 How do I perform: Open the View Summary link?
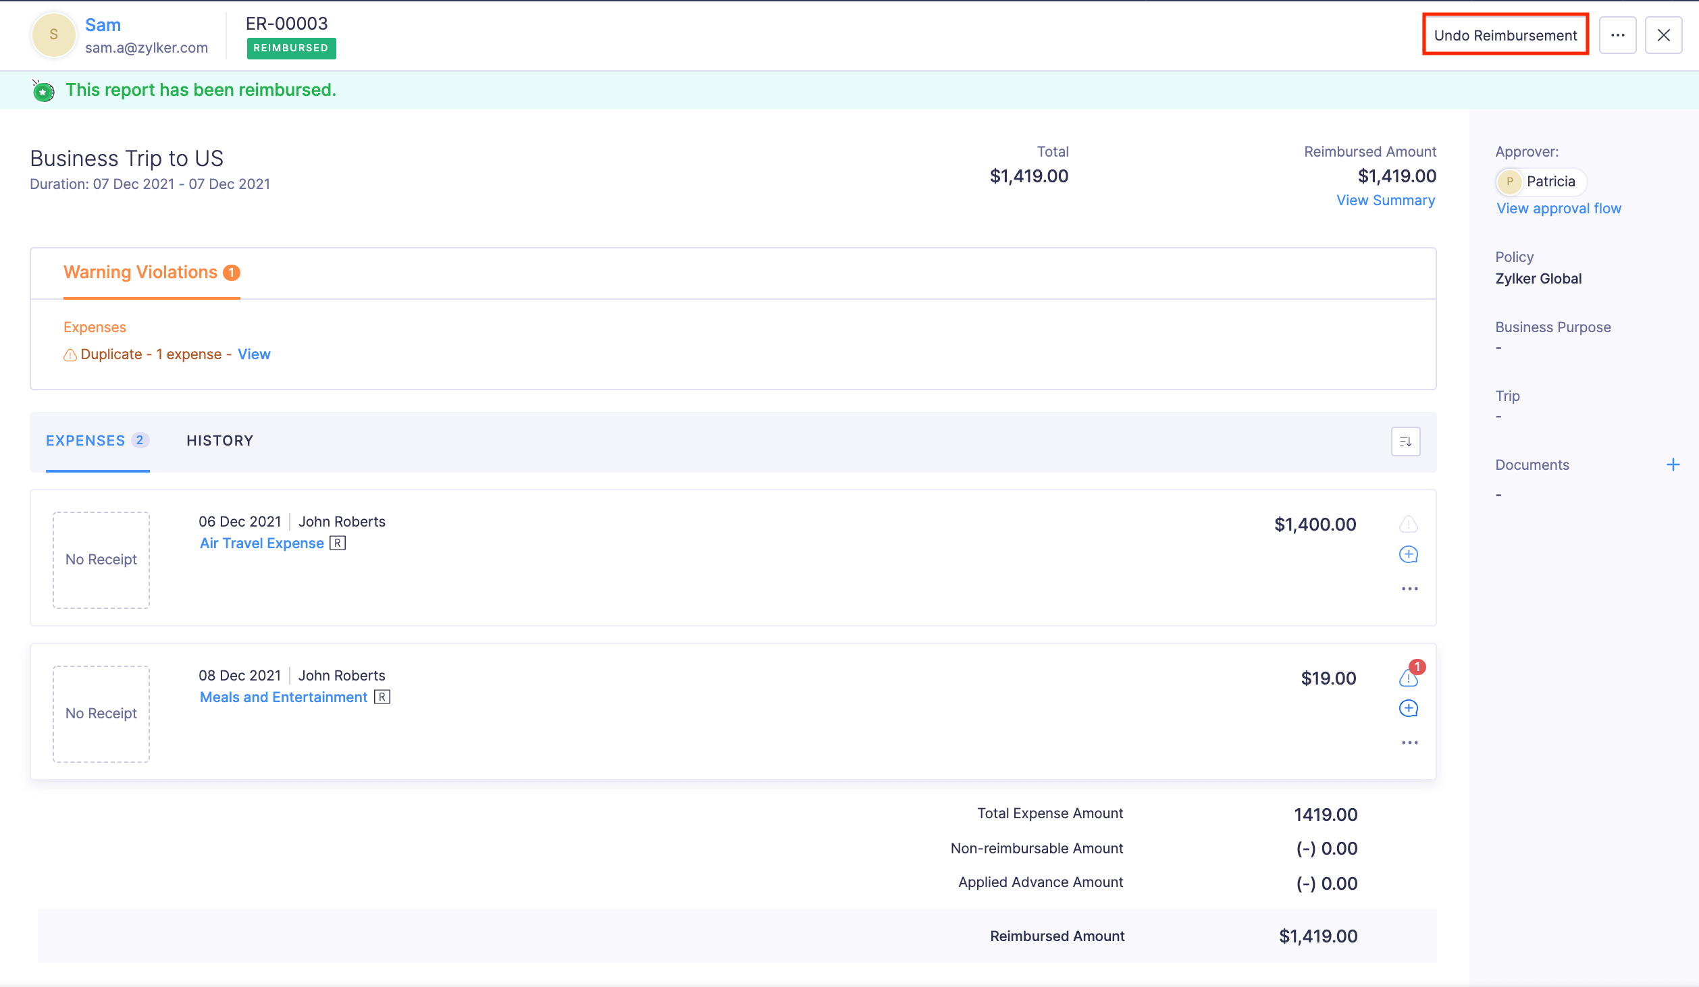1386,200
